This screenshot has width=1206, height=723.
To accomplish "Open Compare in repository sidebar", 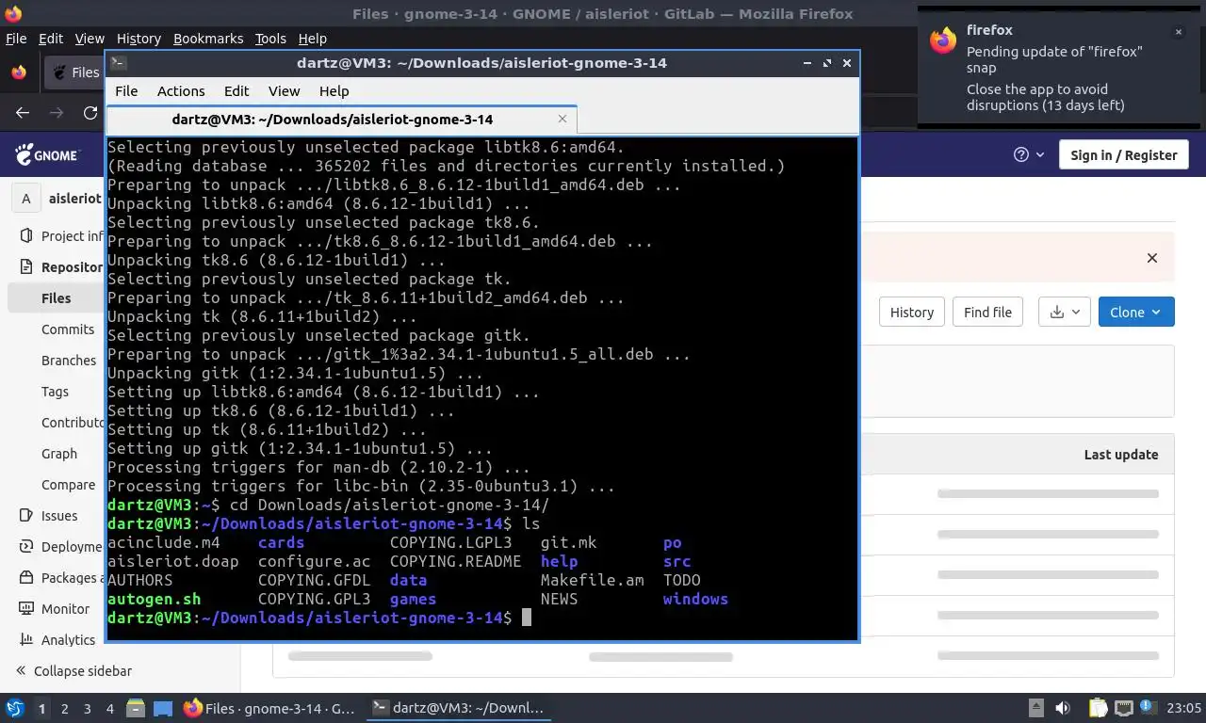I will 68,485.
